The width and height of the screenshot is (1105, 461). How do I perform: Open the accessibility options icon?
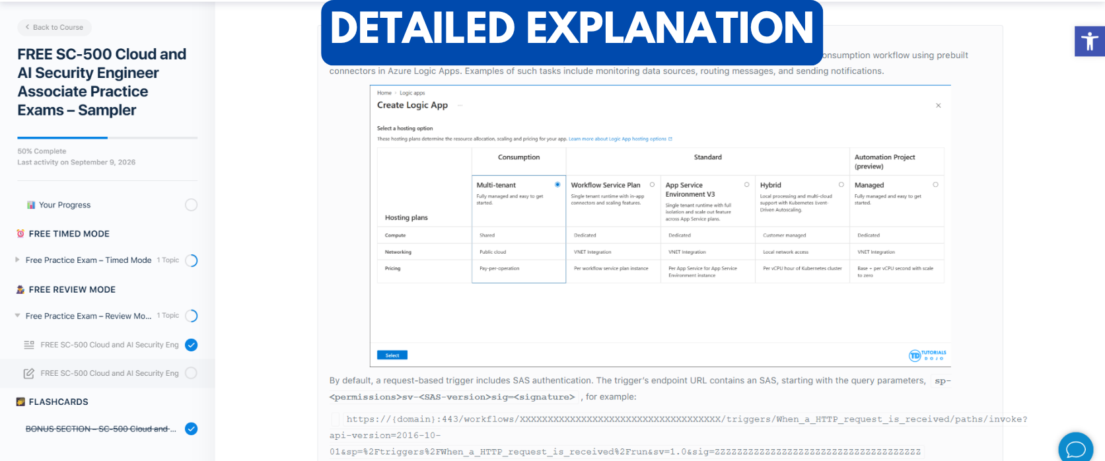(x=1089, y=42)
